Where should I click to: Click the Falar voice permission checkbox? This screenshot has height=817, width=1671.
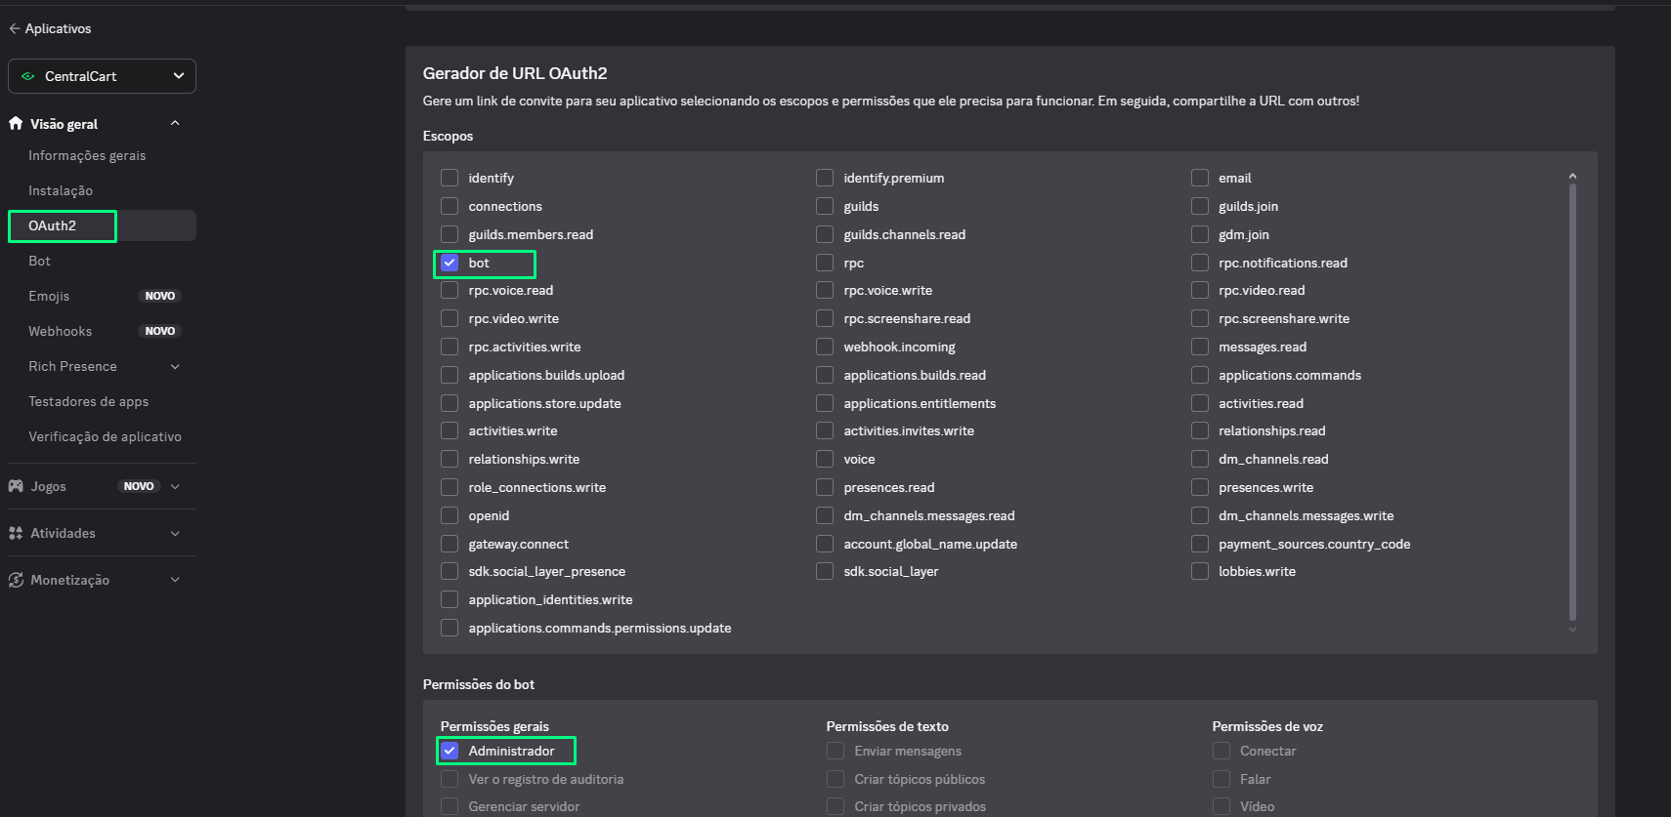click(1221, 779)
